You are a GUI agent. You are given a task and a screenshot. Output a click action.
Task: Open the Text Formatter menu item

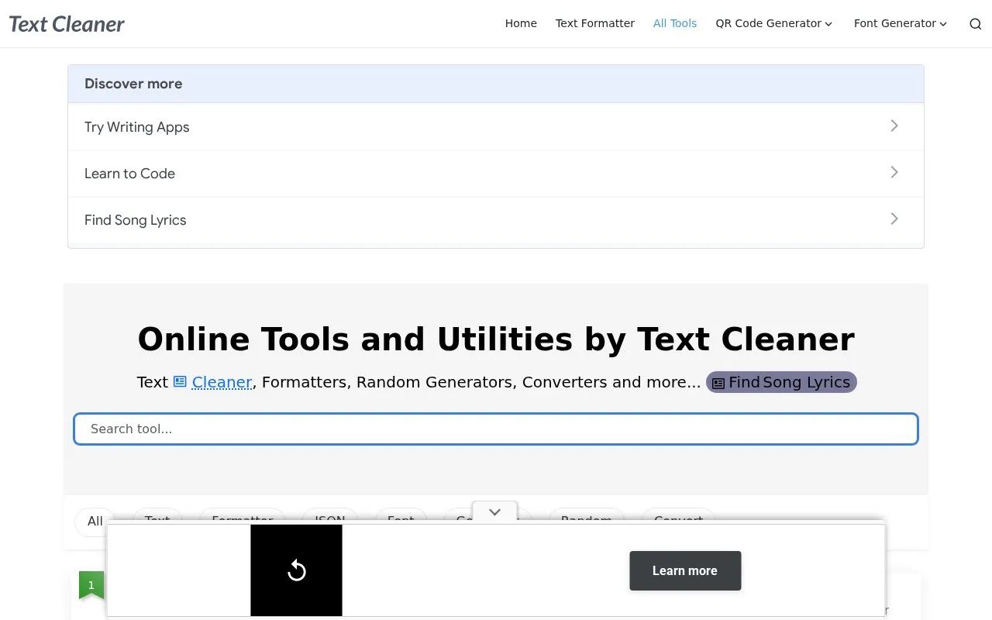click(x=595, y=23)
